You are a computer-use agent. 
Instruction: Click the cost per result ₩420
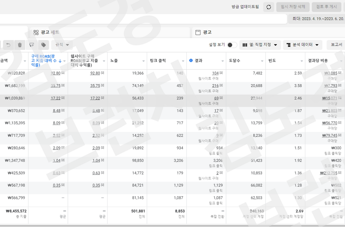[336, 160]
